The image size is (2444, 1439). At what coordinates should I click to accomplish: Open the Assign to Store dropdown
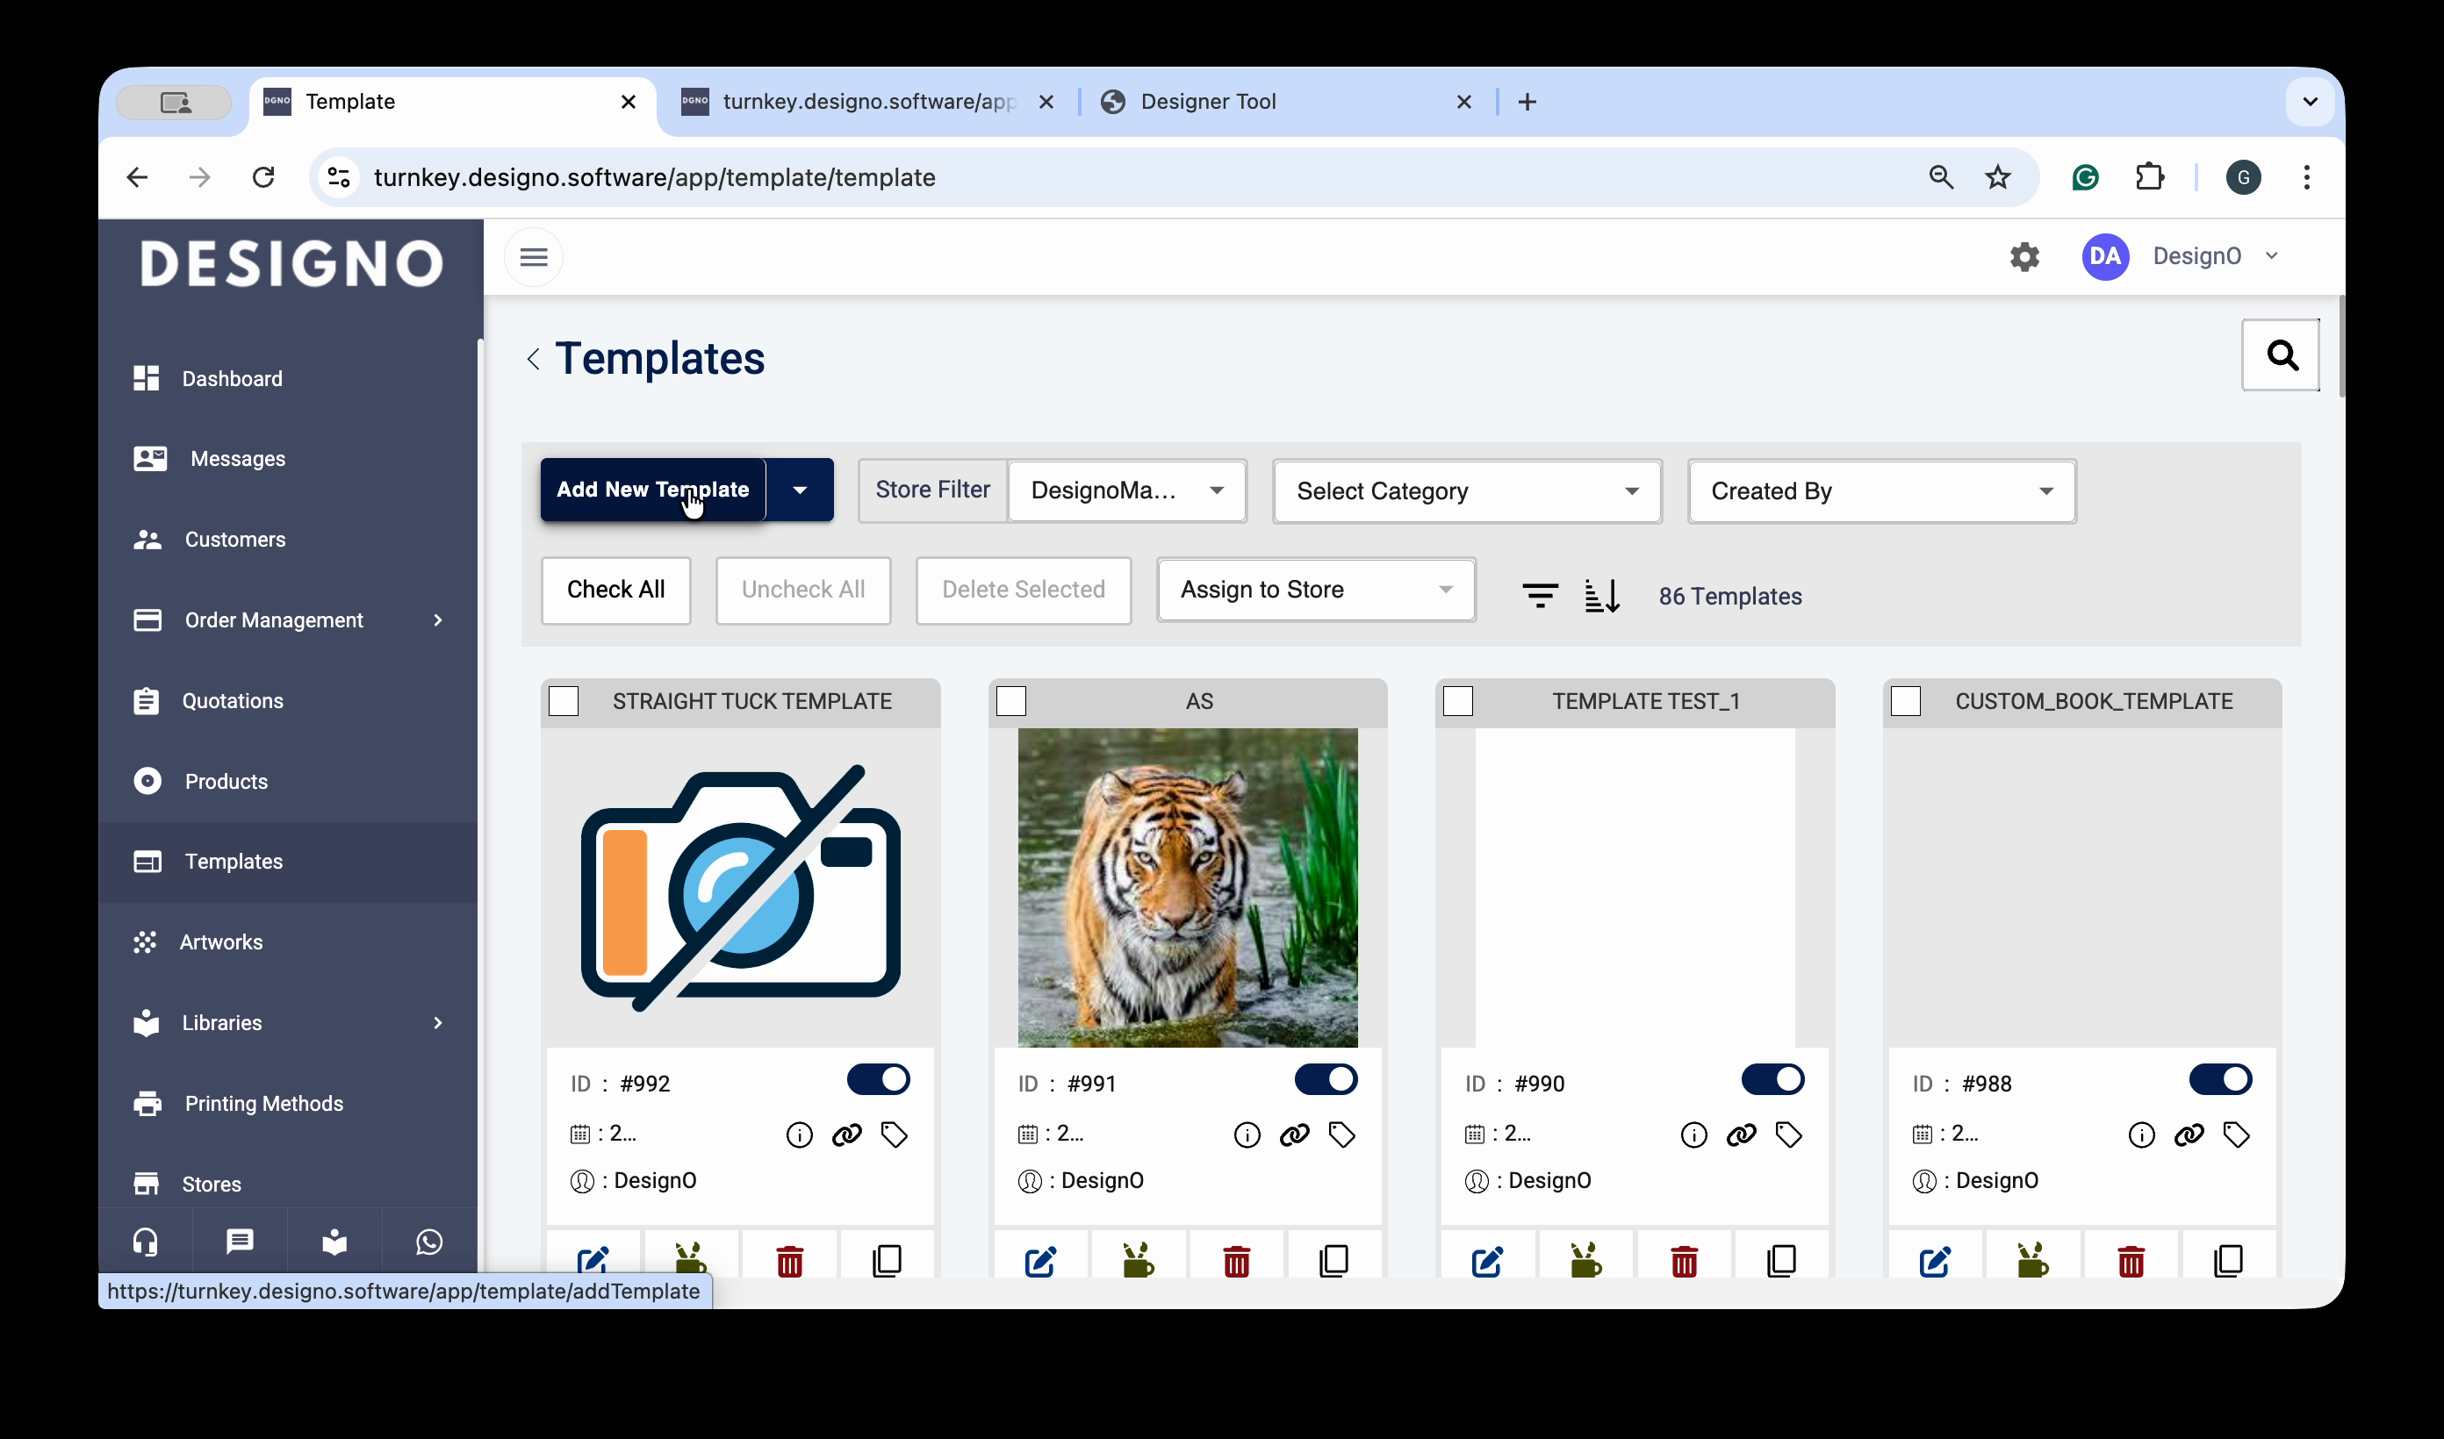click(x=1316, y=590)
